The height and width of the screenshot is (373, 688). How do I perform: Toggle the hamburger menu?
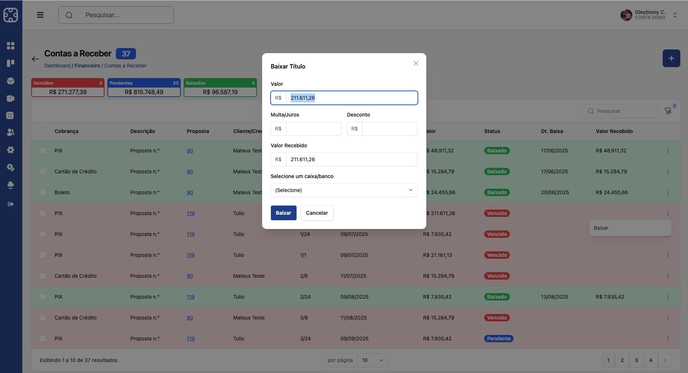[40, 15]
